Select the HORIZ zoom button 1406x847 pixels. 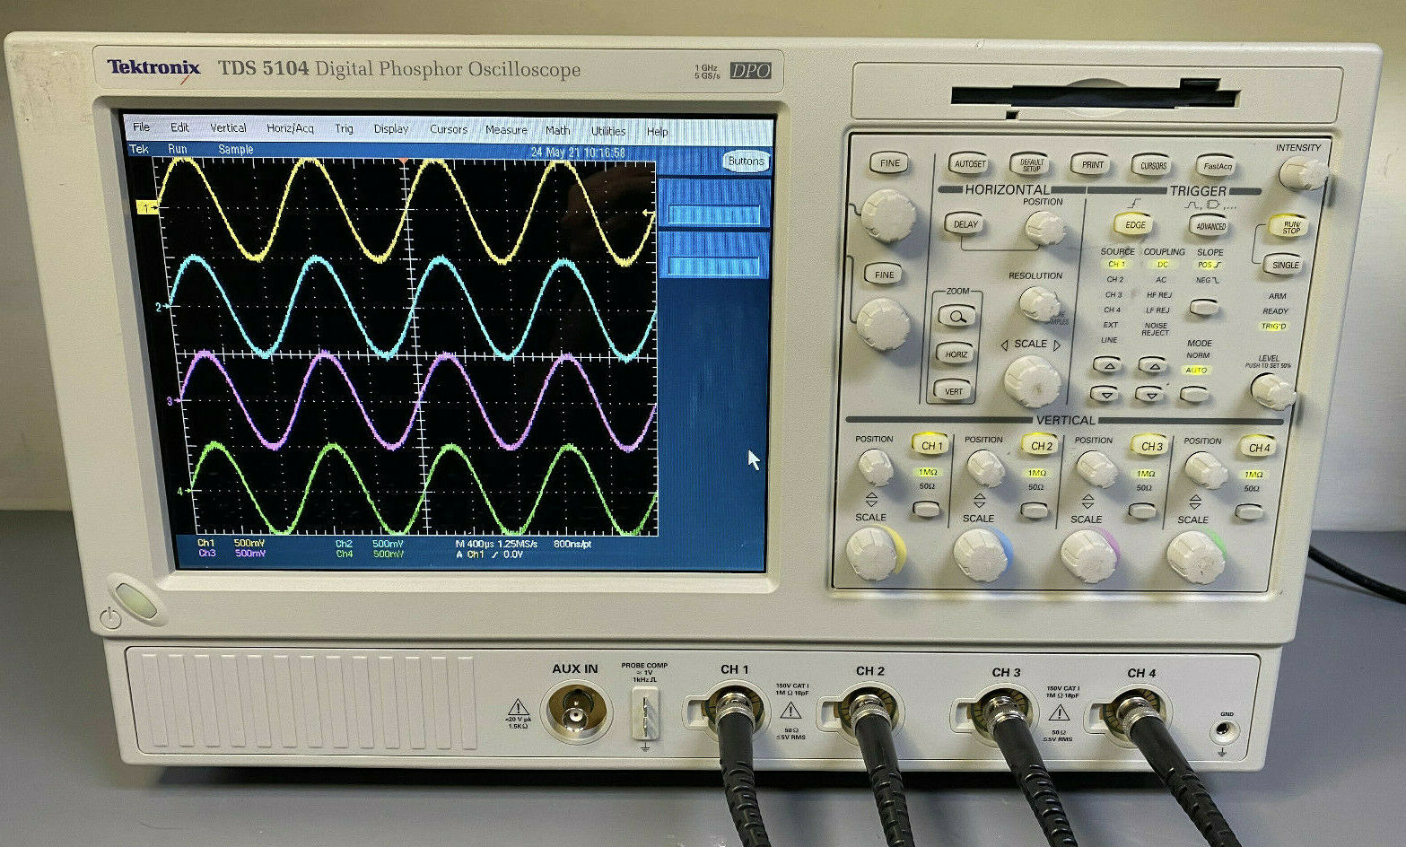(956, 354)
